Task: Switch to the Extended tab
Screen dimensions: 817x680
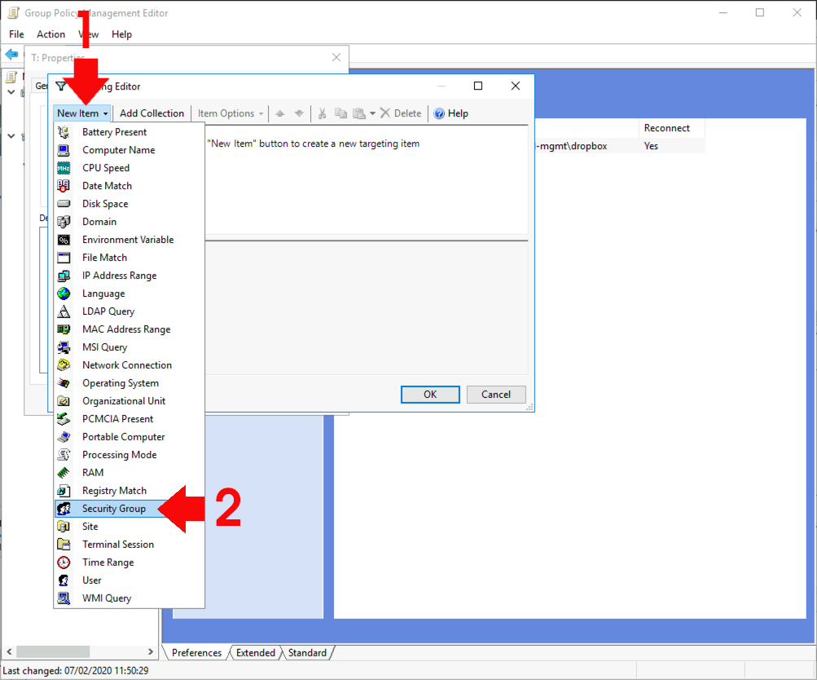Action: 255,652
